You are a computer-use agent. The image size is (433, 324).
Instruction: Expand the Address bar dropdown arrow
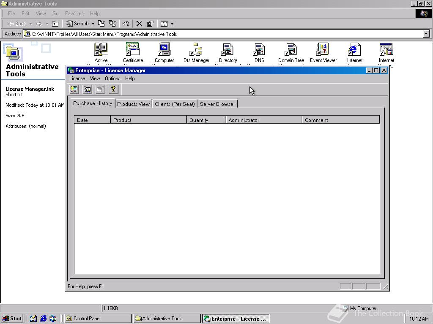click(x=426, y=34)
